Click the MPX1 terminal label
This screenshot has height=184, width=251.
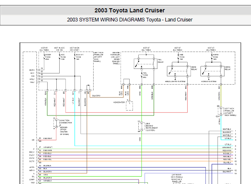32,170
